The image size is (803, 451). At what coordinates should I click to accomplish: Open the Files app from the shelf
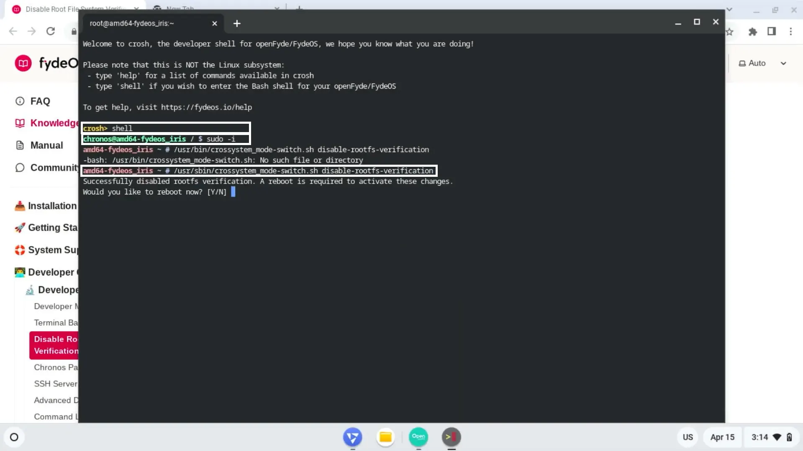tap(385, 437)
